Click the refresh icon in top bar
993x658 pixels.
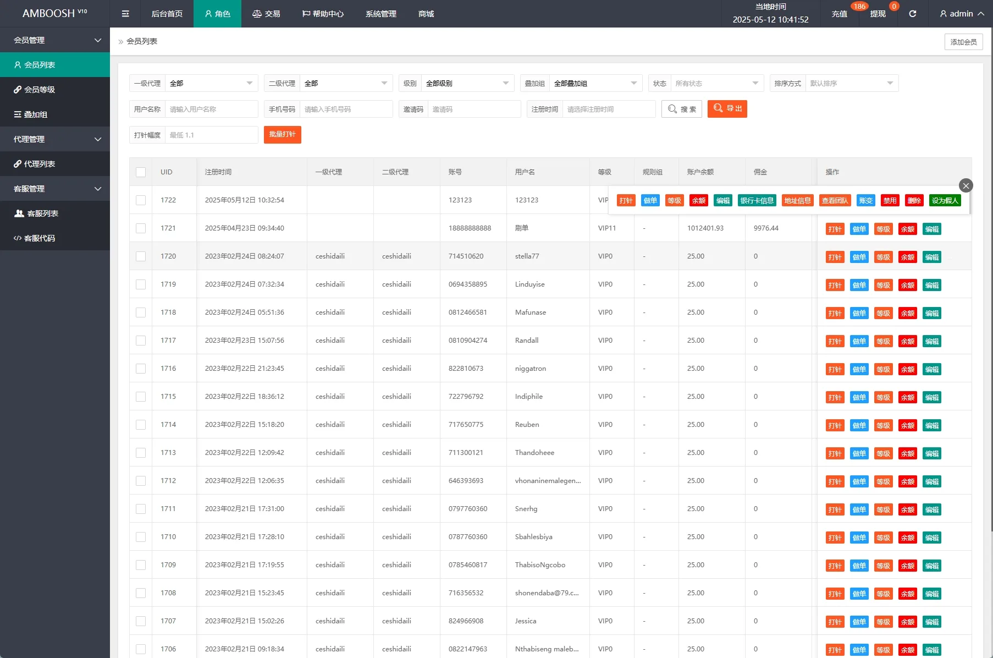912,14
